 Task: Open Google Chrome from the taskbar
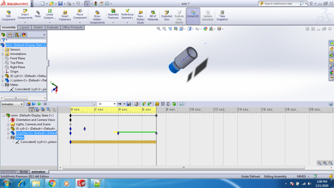click(x=52, y=183)
